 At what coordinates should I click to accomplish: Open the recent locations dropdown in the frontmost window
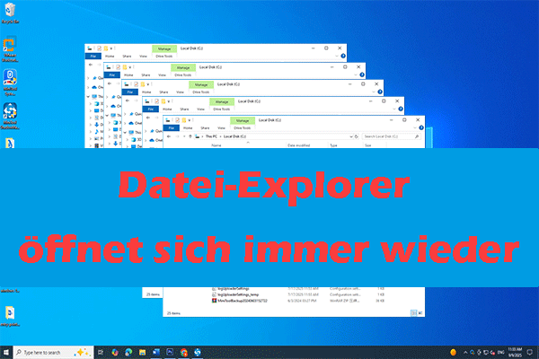tap(184, 136)
